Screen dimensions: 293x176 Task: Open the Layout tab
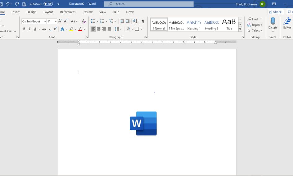[x=48, y=12]
